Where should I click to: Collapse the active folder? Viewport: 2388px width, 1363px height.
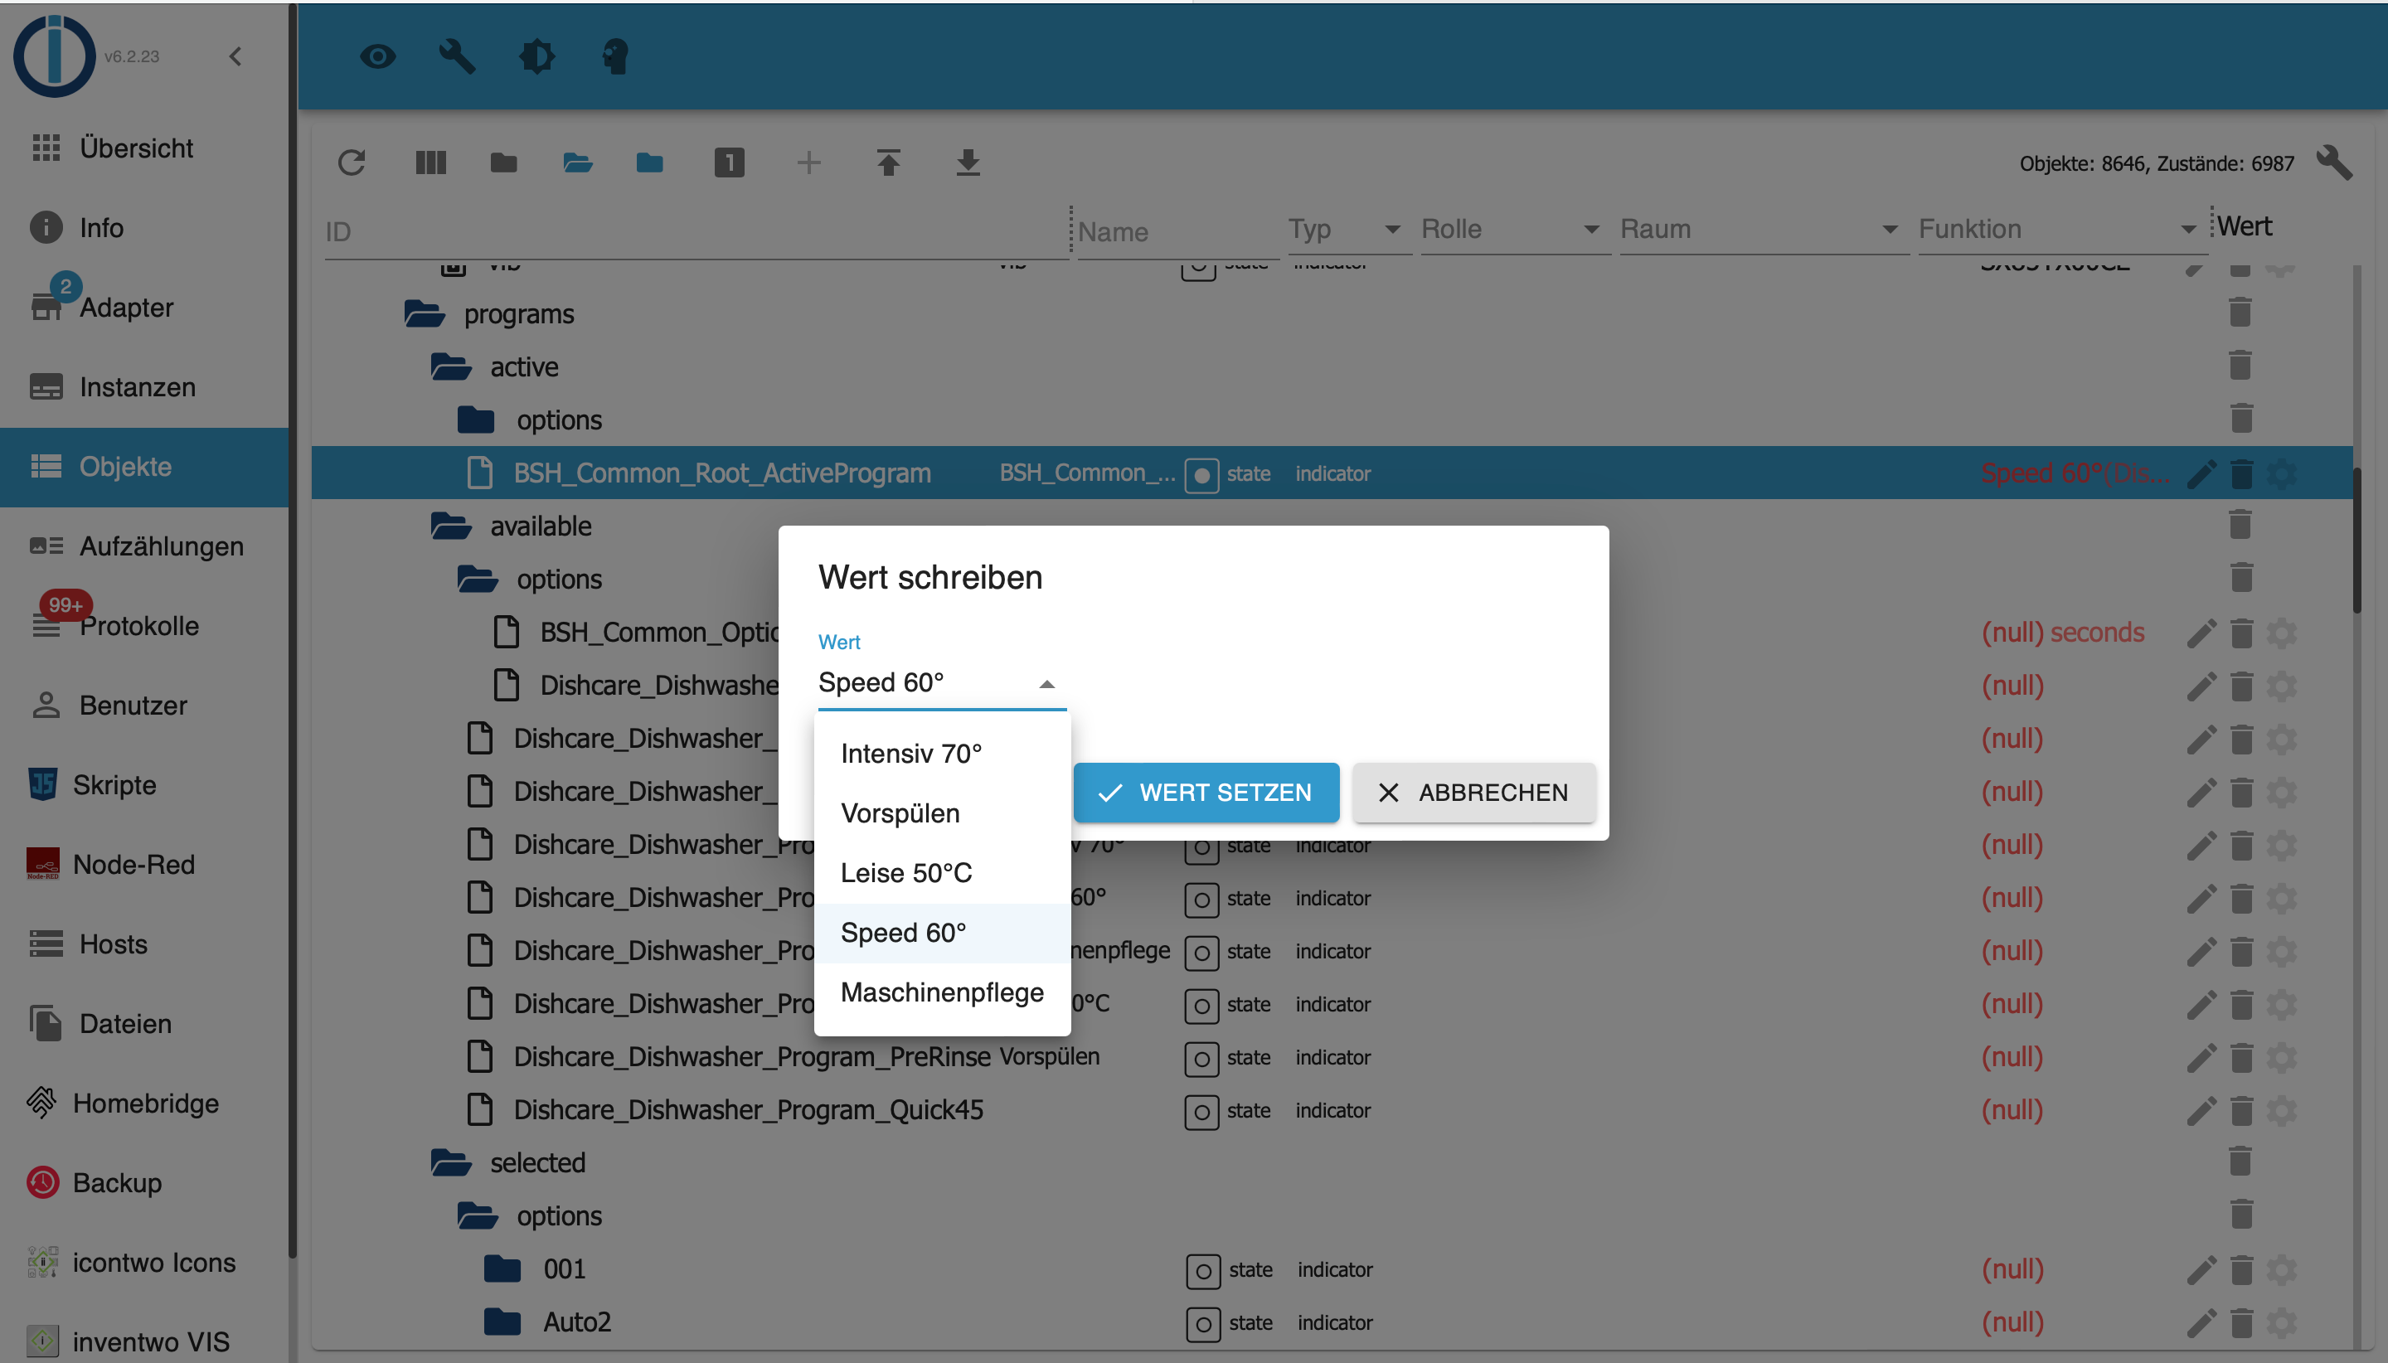click(x=451, y=367)
